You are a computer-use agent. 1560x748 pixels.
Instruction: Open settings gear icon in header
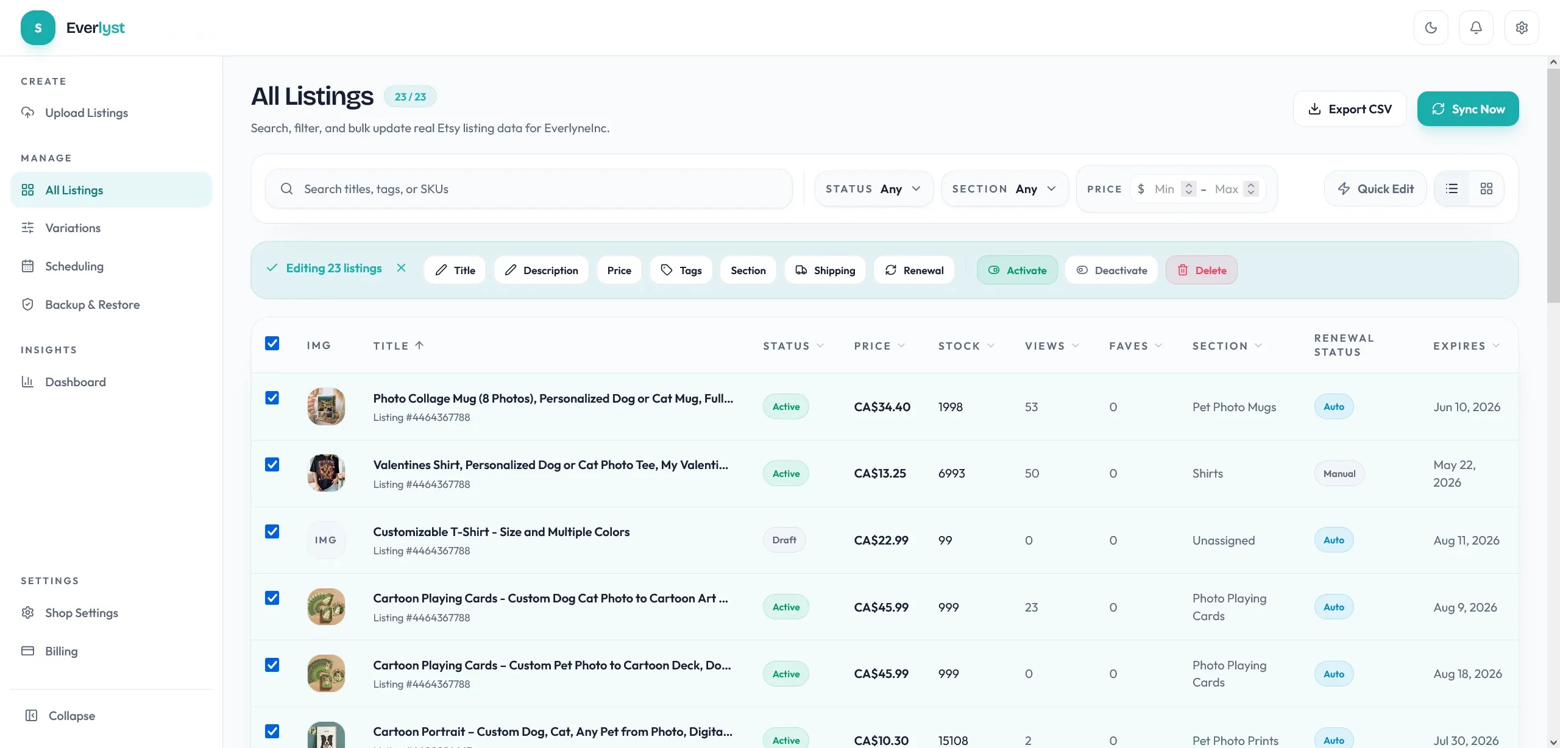(1522, 27)
